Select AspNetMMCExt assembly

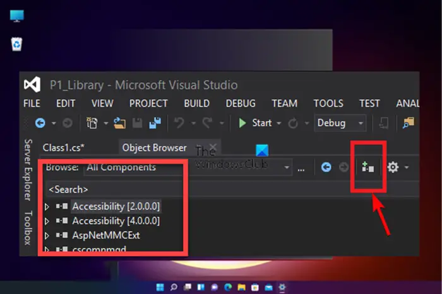tap(106, 235)
